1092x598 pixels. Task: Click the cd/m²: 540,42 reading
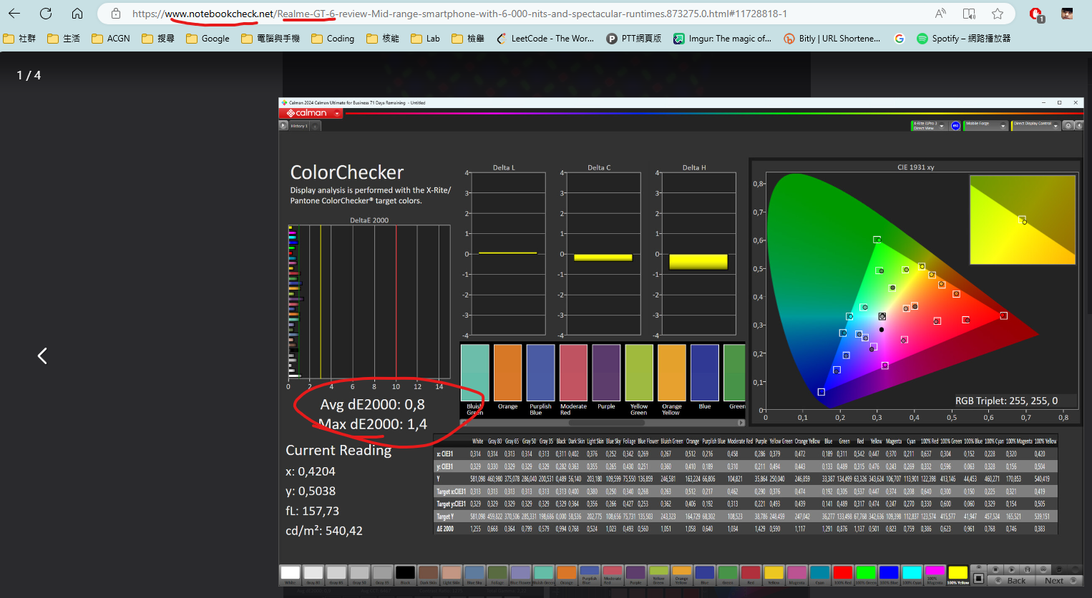(324, 531)
